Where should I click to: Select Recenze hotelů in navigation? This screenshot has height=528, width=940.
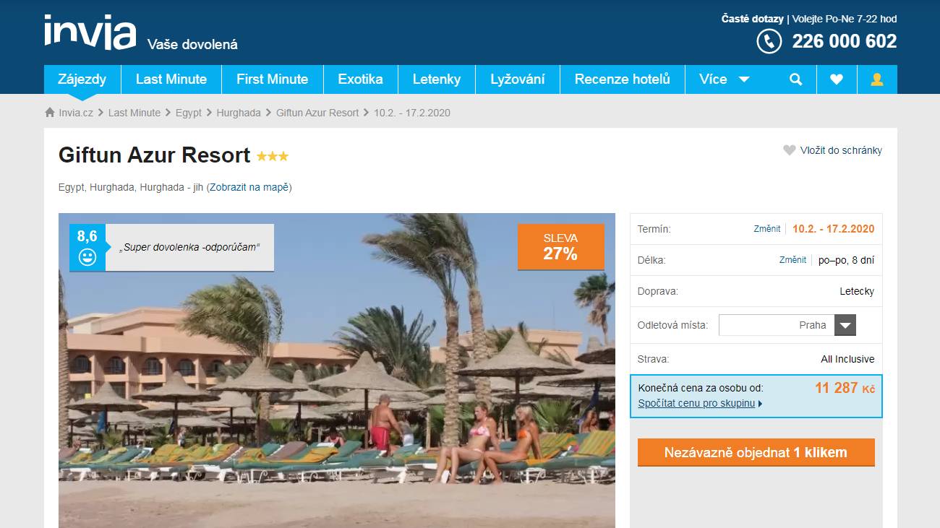pos(623,79)
